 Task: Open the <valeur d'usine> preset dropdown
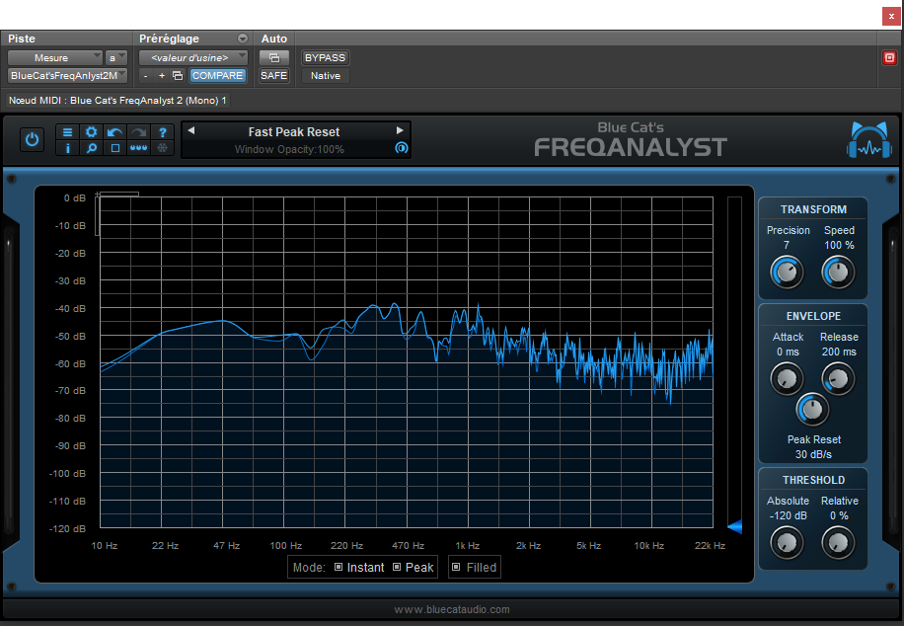193,57
